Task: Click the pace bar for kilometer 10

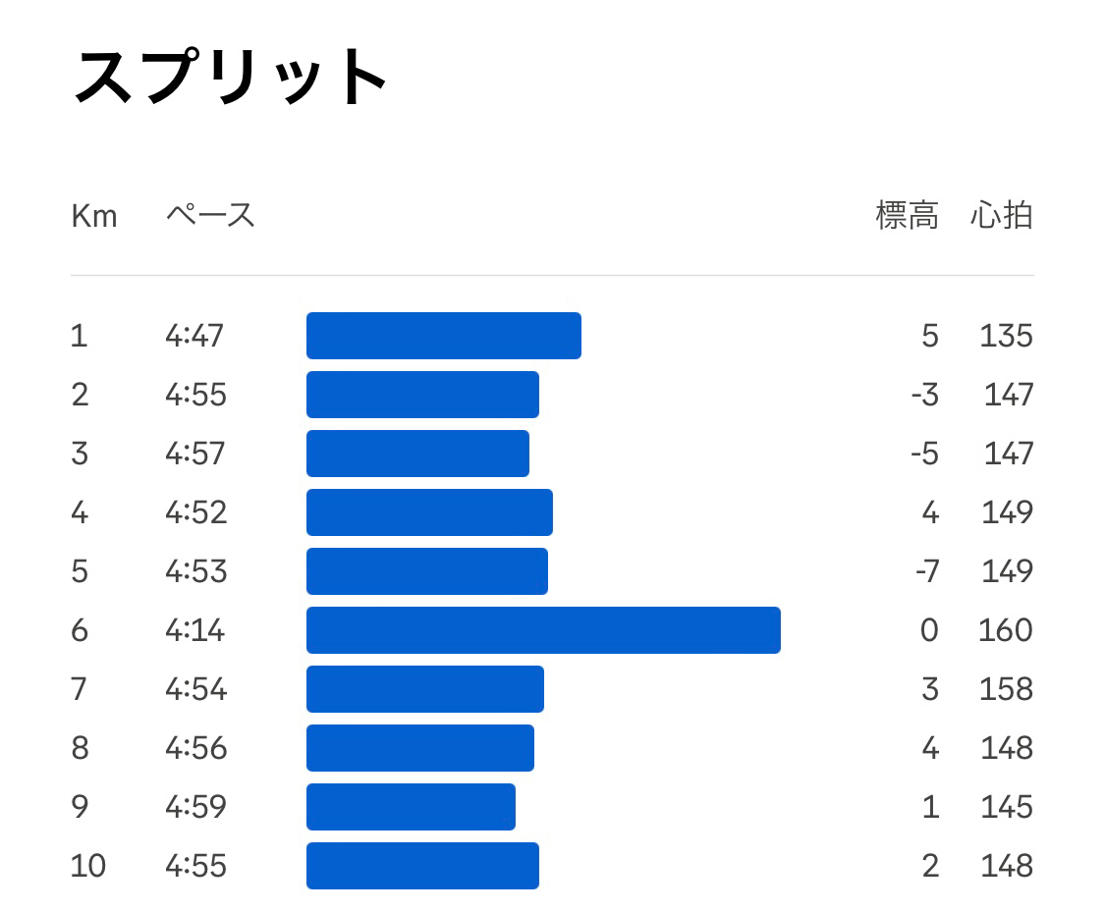Action: click(x=422, y=866)
